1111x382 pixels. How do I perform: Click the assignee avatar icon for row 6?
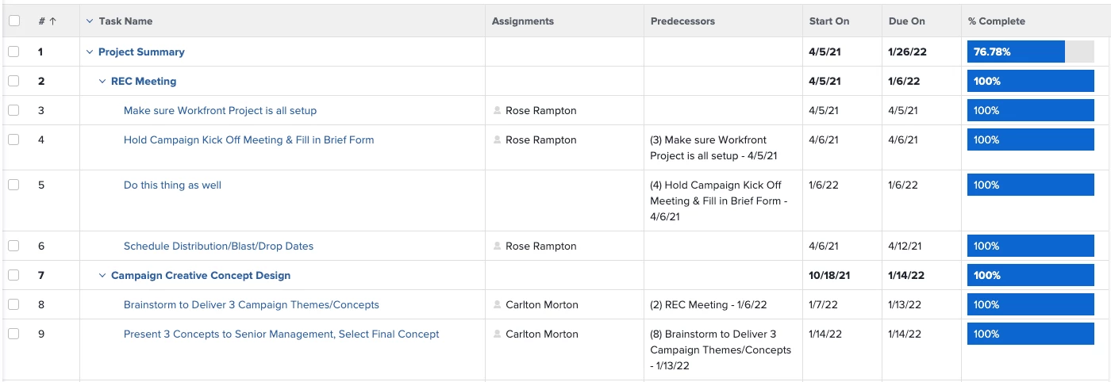(498, 246)
